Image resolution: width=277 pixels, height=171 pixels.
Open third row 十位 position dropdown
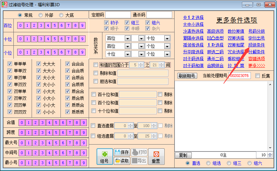pos(128,54)
